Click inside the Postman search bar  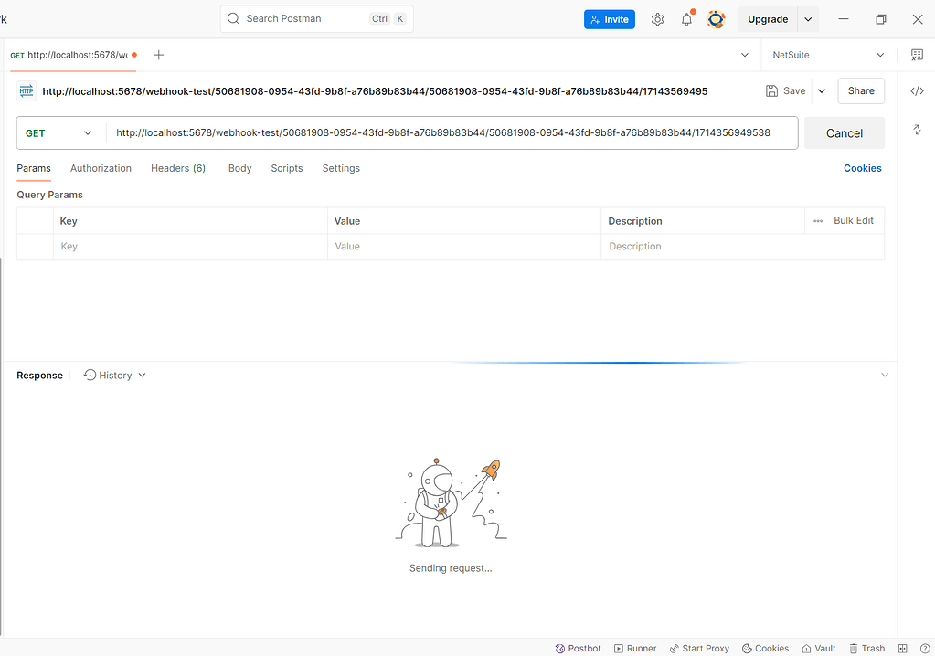point(302,18)
